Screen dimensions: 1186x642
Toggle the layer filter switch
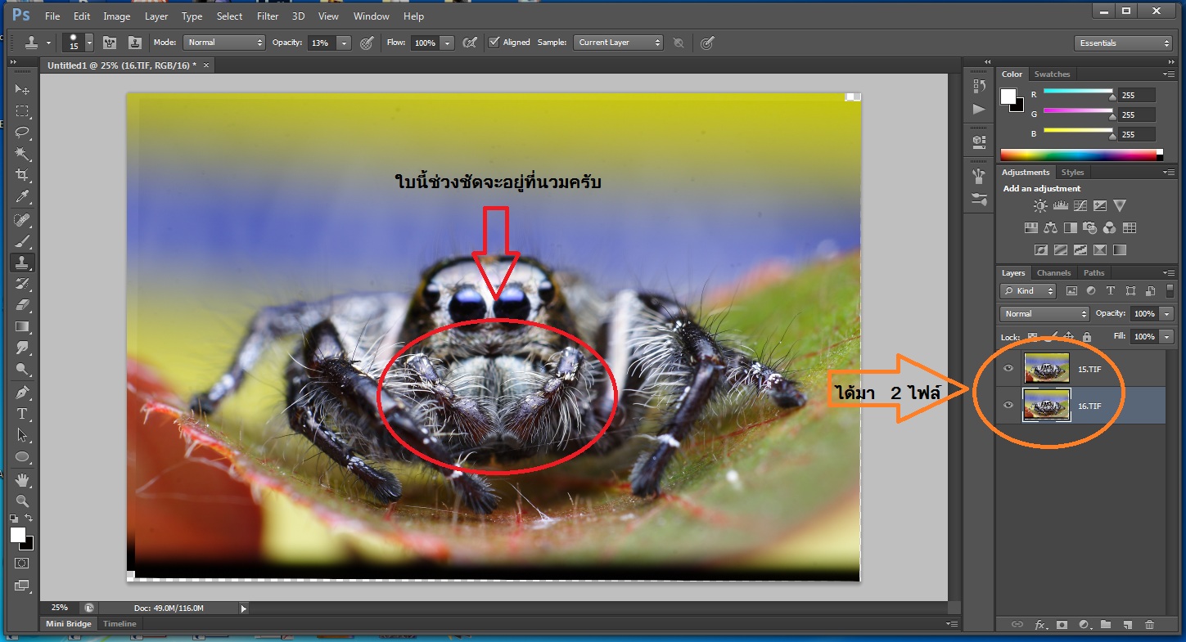coord(1170,290)
